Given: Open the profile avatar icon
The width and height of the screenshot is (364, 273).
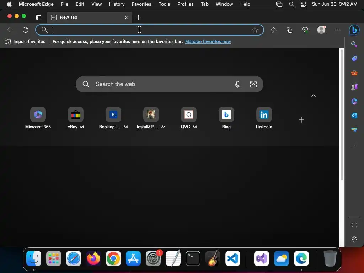Looking at the screenshot, I should pyautogui.click(x=321, y=30).
